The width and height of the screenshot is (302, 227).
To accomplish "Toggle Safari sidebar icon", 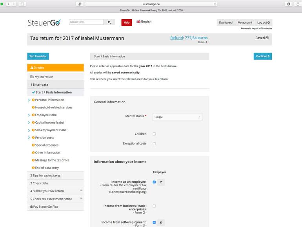I will tap(22, 4).
